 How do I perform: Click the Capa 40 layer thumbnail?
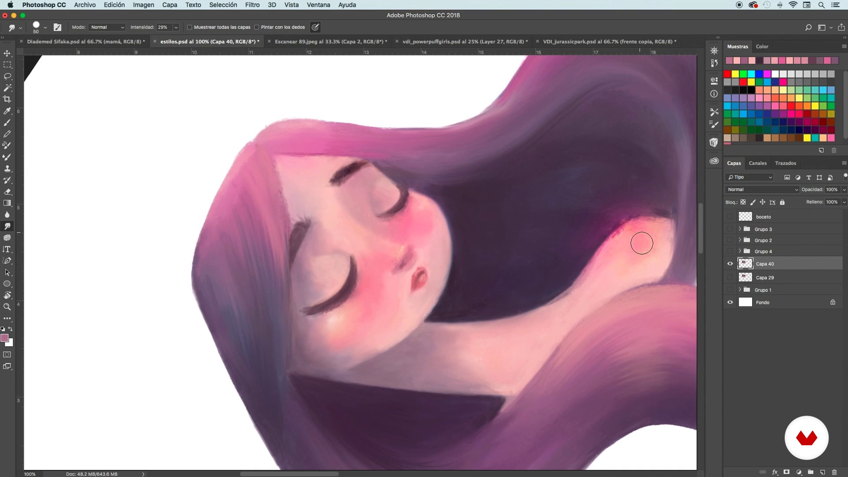pyautogui.click(x=745, y=264)
